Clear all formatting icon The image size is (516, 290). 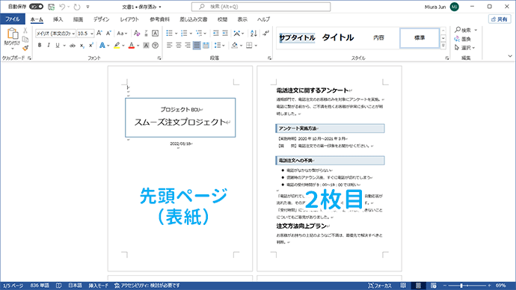137,33
